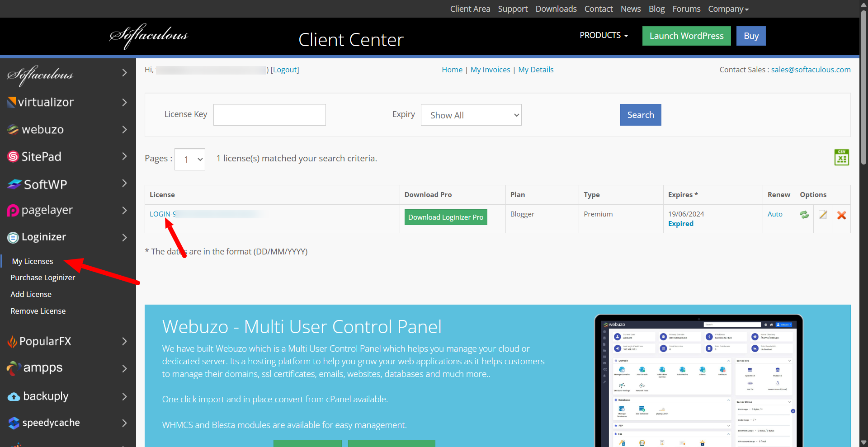
Task: Open Blog in the top navigation
Action: pyautogui.click(x=656, y=9)
